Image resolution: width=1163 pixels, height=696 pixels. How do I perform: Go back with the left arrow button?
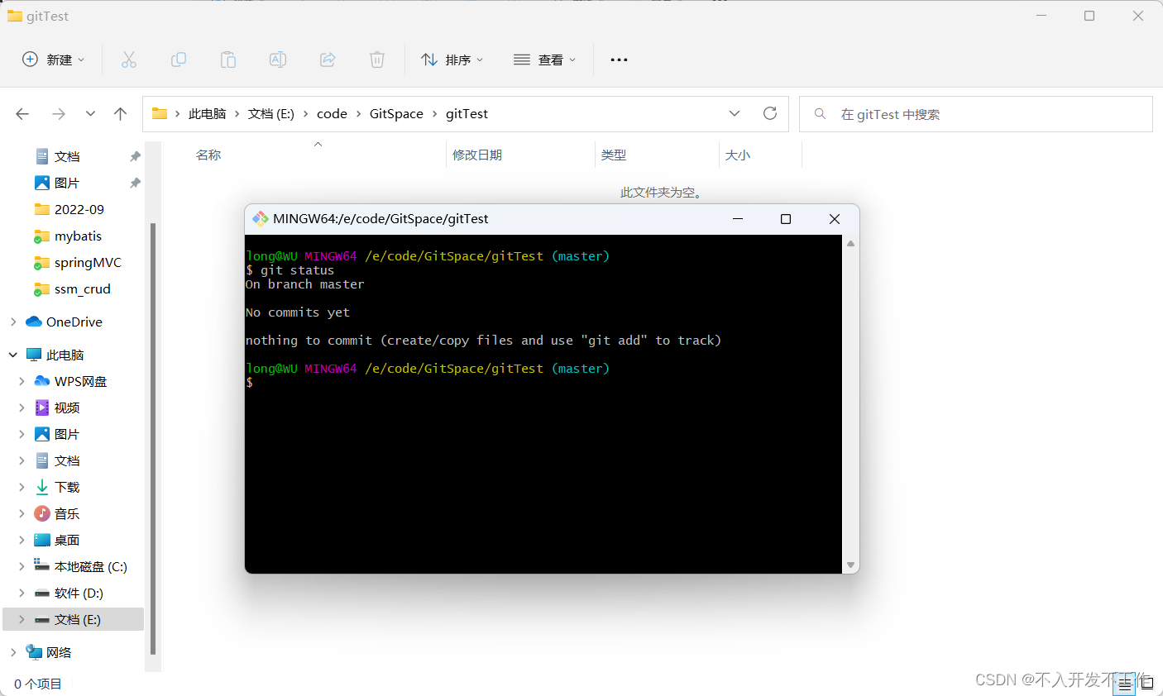[x=22, y=114]
